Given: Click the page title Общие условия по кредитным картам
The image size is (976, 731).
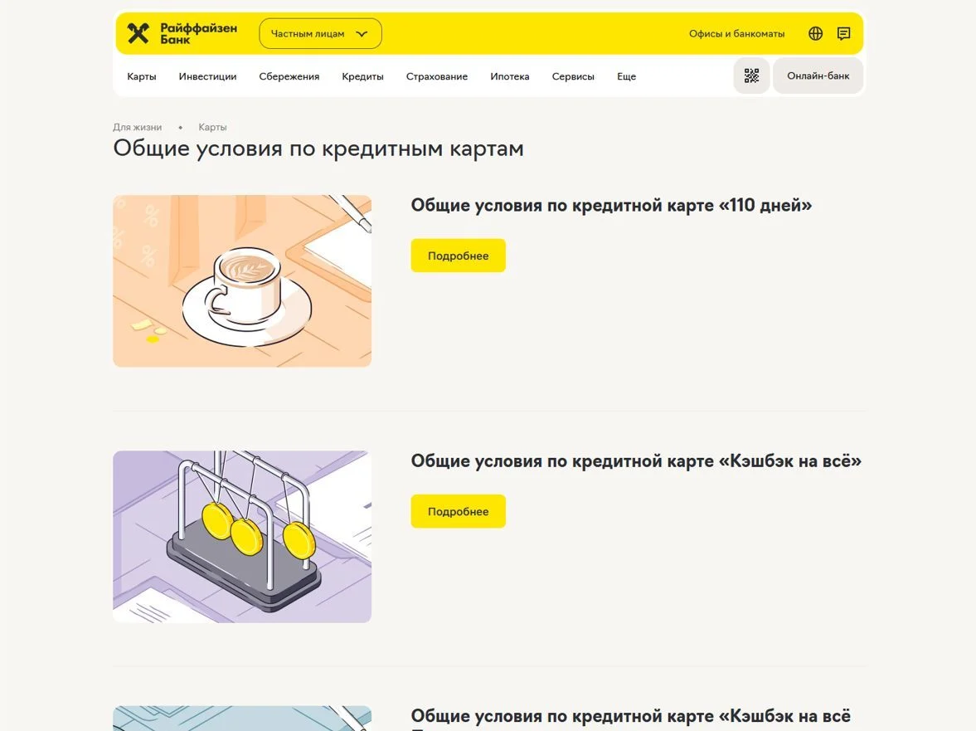Looking at the screenshot, I should (318, 149).
